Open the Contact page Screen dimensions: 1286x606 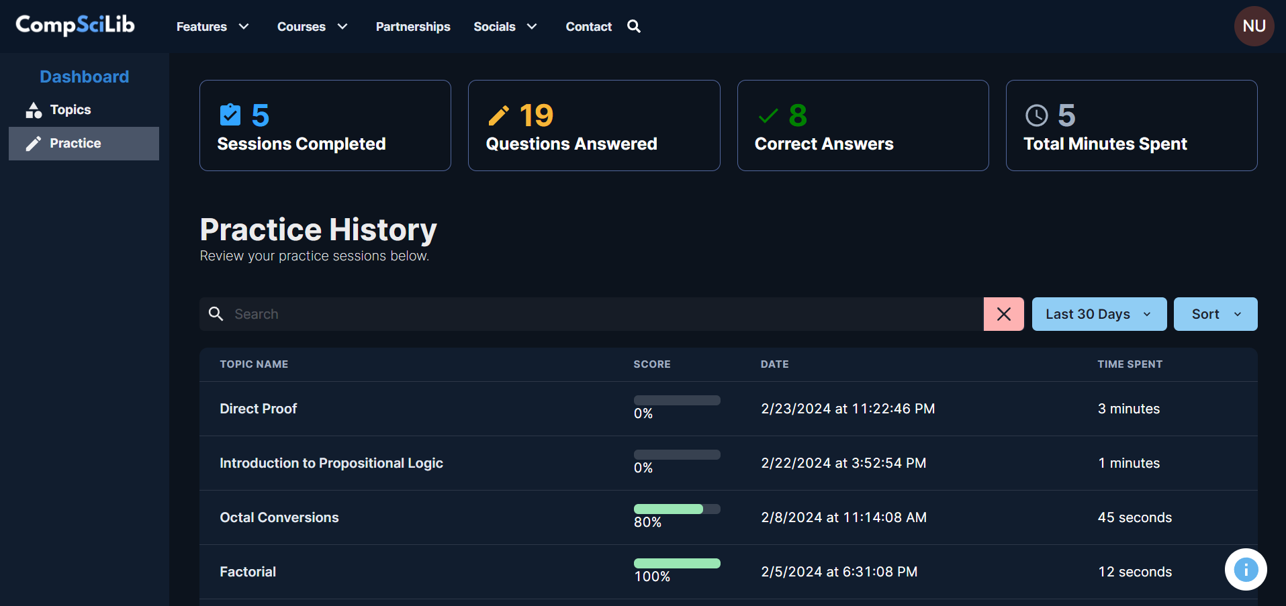pos(588,27)
